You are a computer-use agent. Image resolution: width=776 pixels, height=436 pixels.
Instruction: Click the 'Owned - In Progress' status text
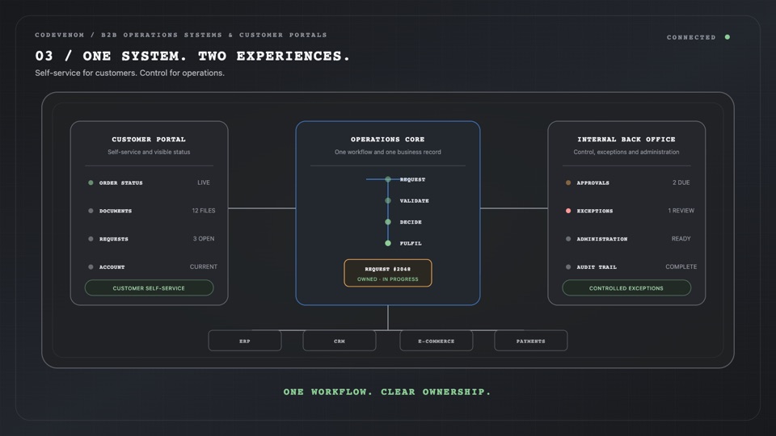(388, 279)
